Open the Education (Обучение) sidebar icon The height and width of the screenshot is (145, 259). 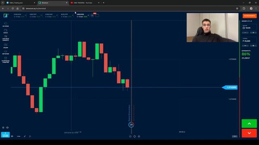(5, 52)
